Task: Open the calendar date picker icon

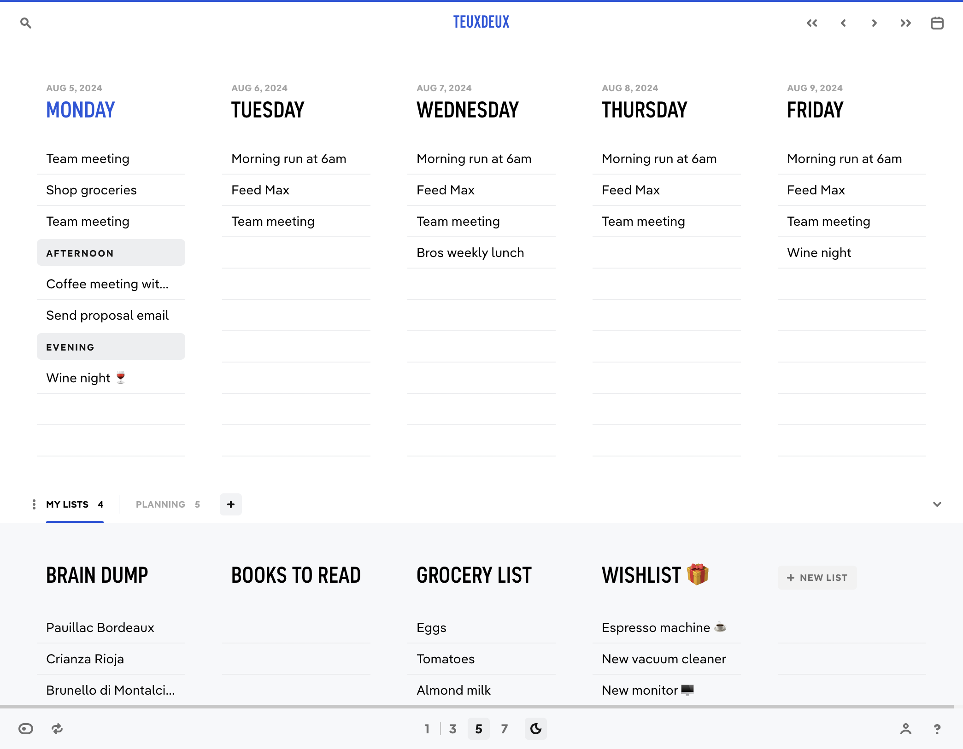Action: coord(937,23)
